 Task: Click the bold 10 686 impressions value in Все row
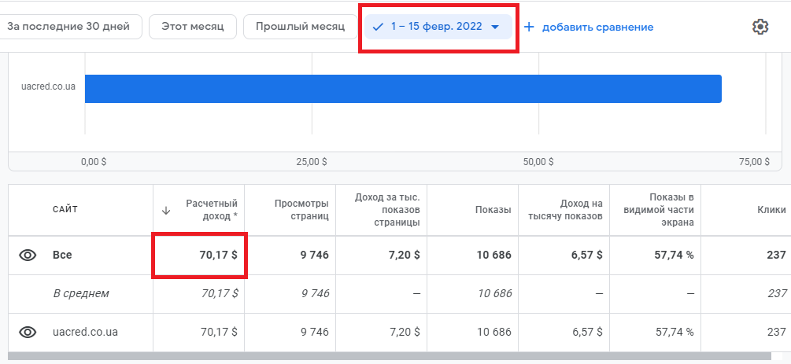pos(493,255)
